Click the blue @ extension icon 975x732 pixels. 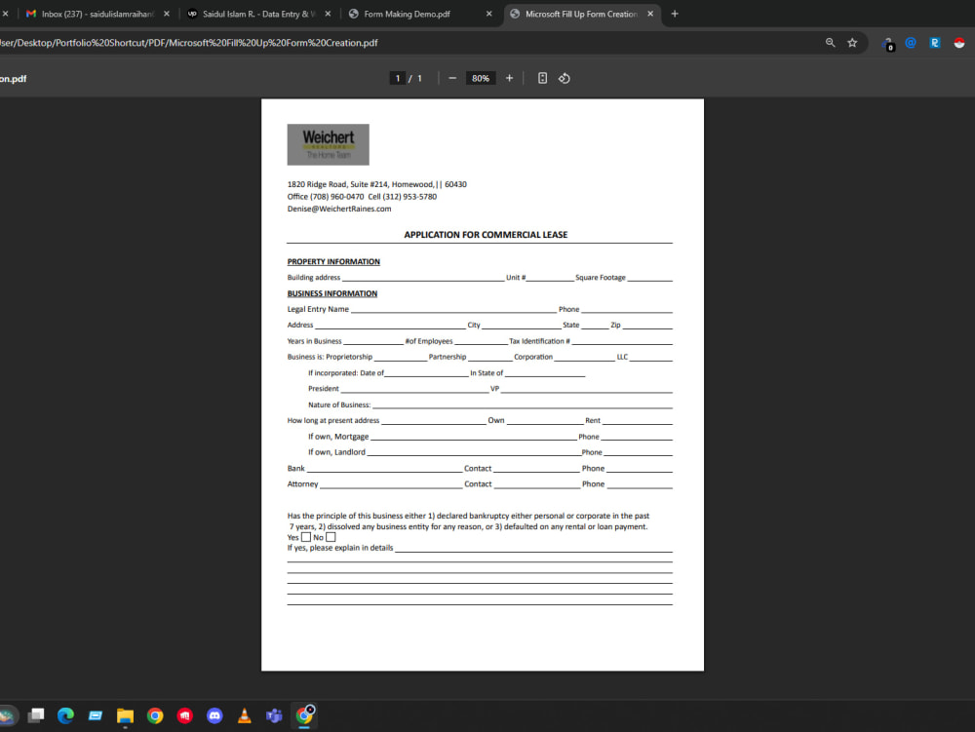click(911, 43)
